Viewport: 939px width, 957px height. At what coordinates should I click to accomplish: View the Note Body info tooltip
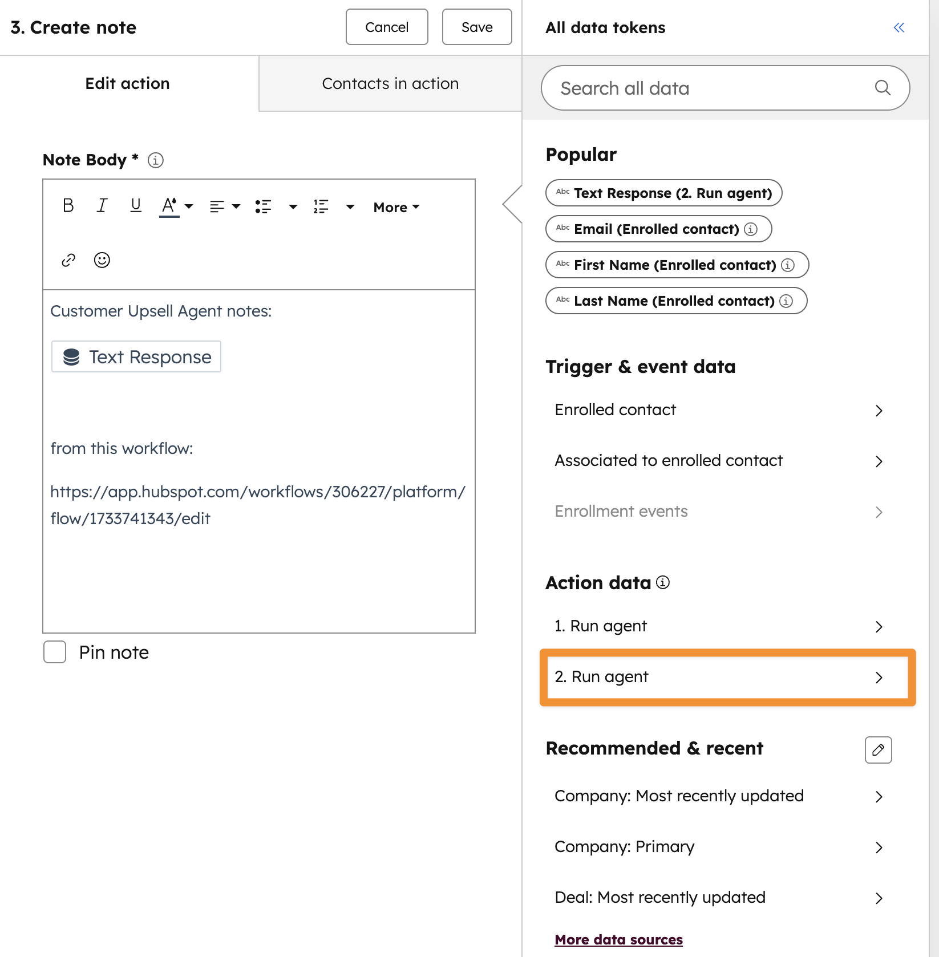(x=155, y=160)
